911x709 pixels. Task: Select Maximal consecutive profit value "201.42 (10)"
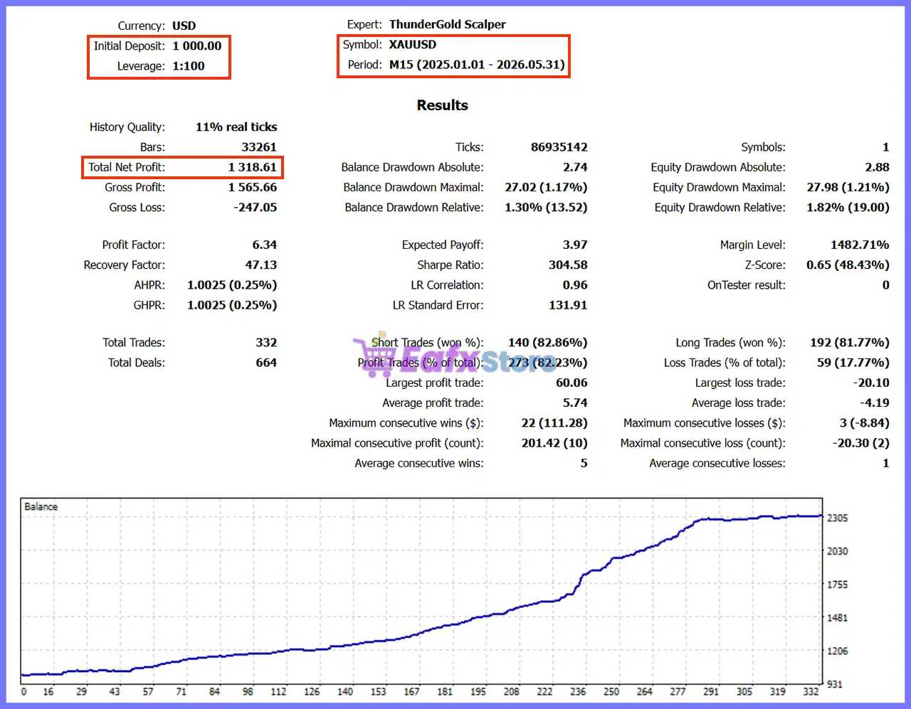pos(554,443)
